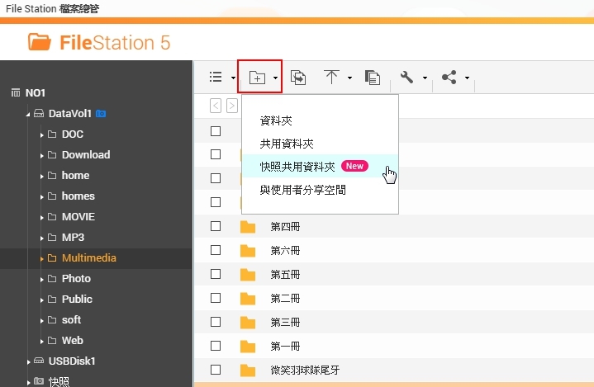Click the copy/move files toolbar icon
The image size is (594, 387).
[298, 78]
